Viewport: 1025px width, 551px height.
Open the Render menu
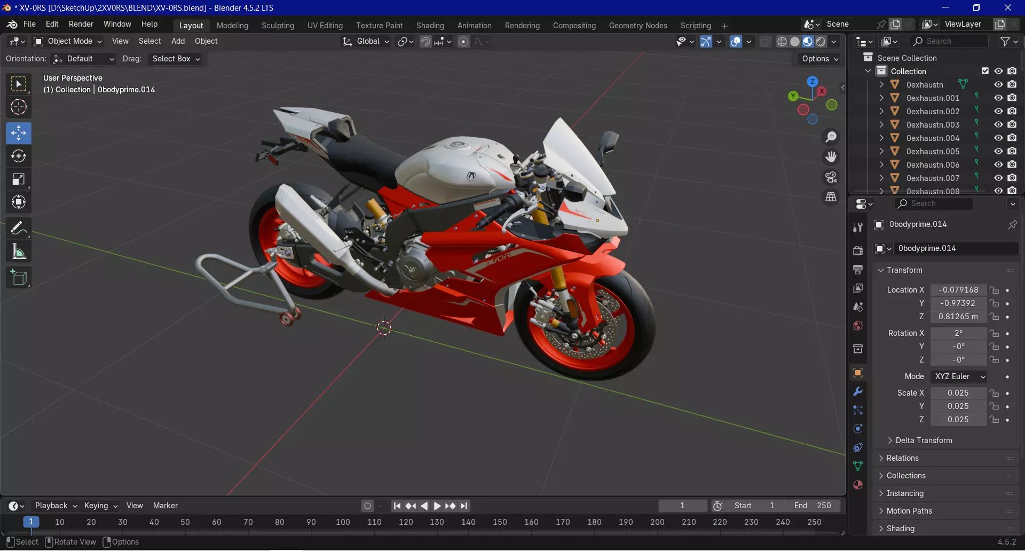click(81, 24)
